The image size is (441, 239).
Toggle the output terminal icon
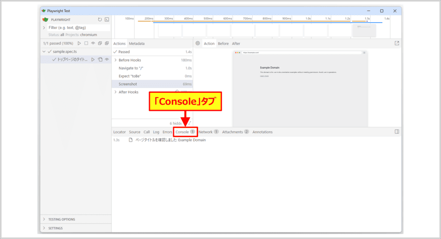107,19
